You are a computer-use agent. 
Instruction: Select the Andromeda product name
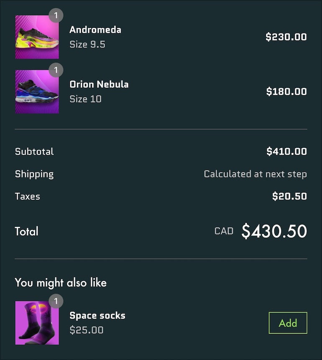pyautogui.click(x=95, y=30)
